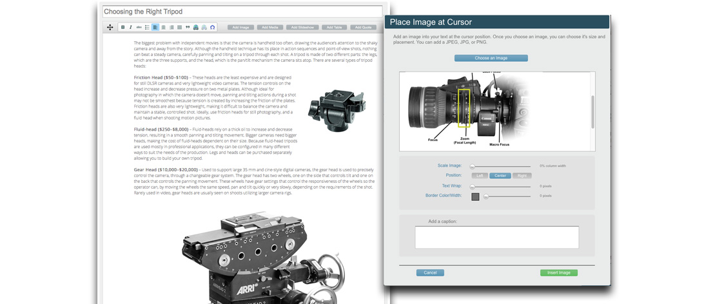Viewport: 704px width, 304px height.
Task: Insert a bulleted list
Action: (x=147, y=28)
